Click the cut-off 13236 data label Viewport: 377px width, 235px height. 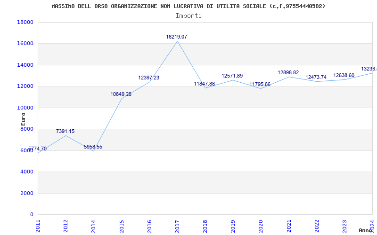(x=369, y=69)
